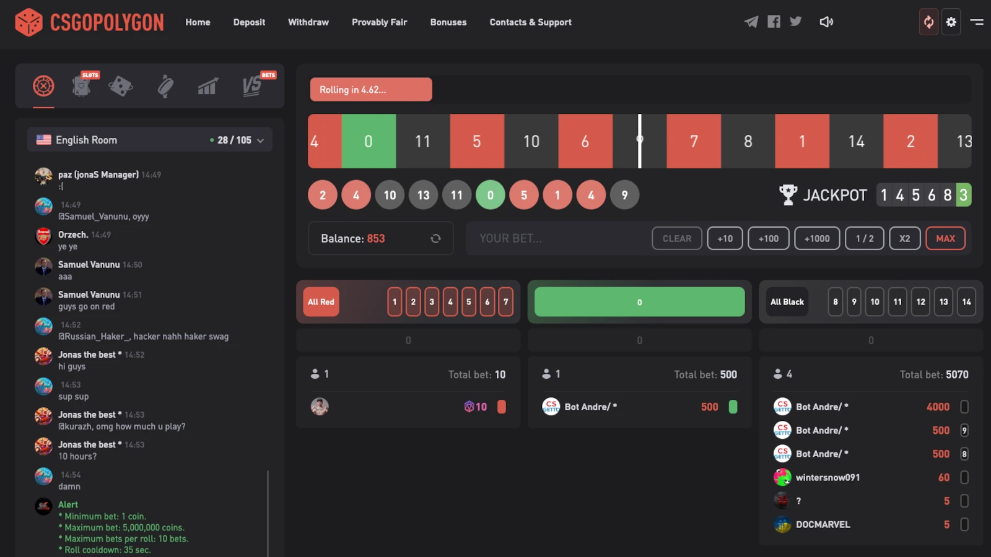991x557 pixels.
Task: Open the rocket Crash game icon
Action: pos(165,86)
